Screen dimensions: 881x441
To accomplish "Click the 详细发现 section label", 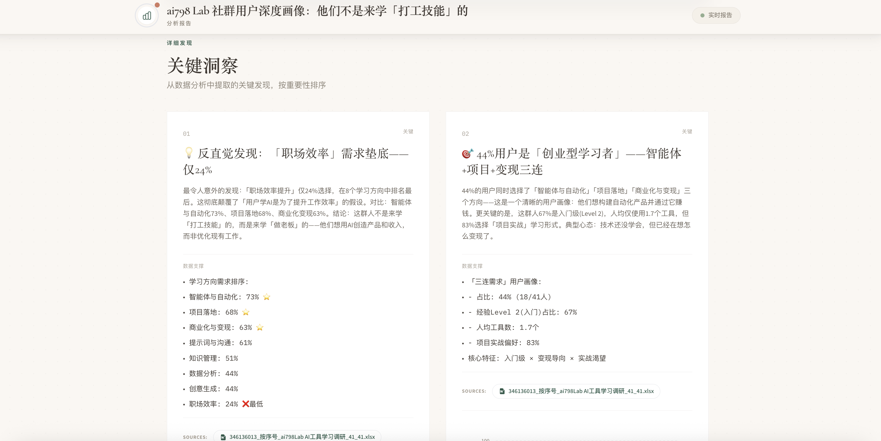I will pyautogui.click(x=179, y=43).
